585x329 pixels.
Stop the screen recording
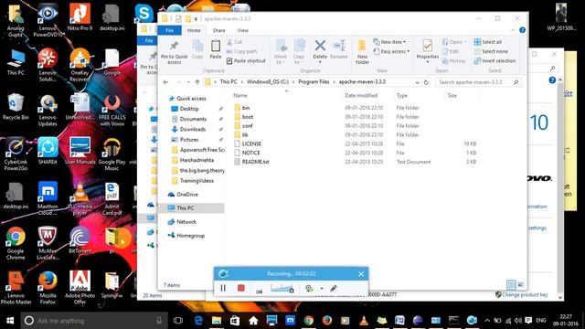[240, 288]
